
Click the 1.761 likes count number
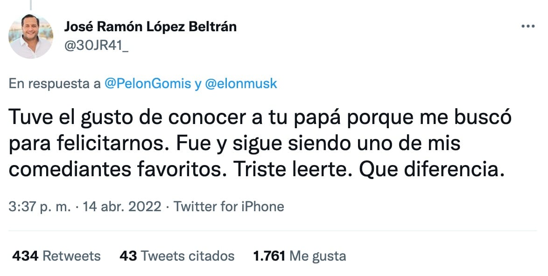pos(268,256)
